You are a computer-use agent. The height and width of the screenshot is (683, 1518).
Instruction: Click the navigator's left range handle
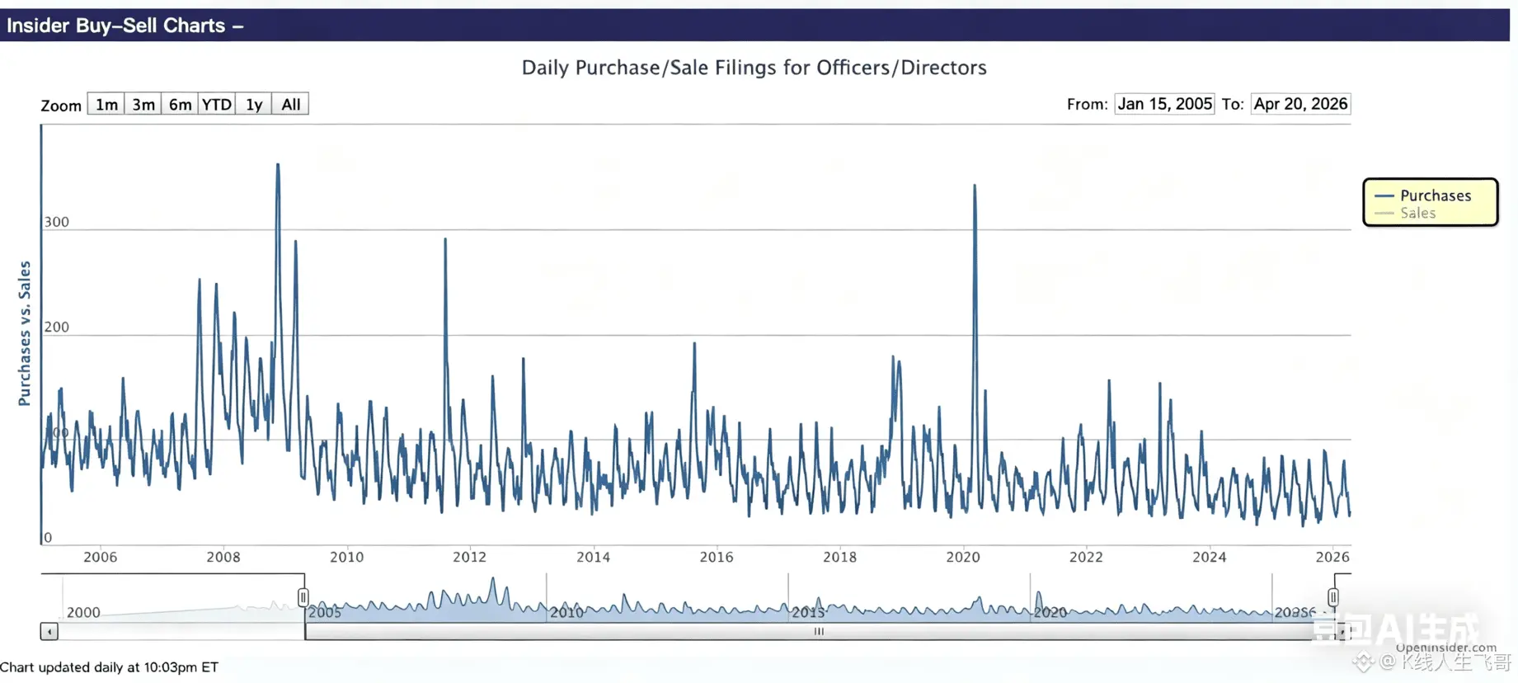[303, 597]
